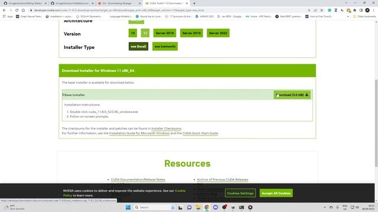Open the Graph Neural Networks bookmark

pyautogui.click(x=29, y=16)
